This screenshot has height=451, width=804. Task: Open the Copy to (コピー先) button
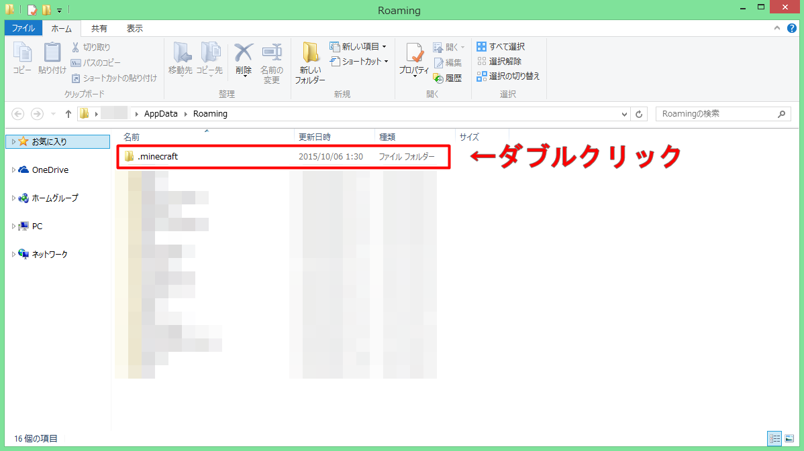209,60
